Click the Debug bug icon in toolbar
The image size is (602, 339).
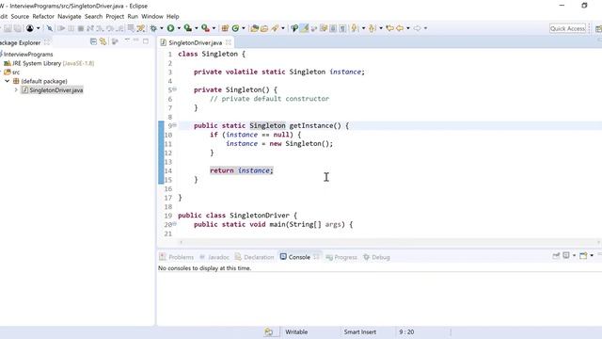[x=153, y=28]
